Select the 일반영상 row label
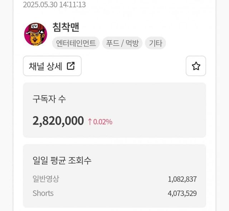This screenshot has height=211, width=229. click(45, 179)
